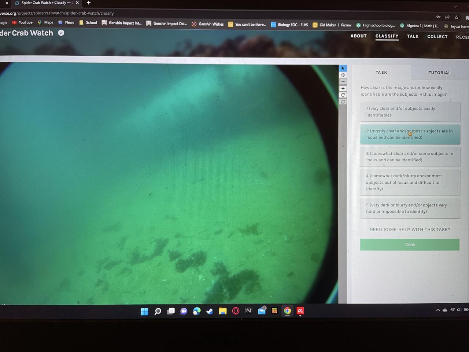The image size is (469, 352).
Task: Bookmark this page with star icon
Action: point(456,17)
